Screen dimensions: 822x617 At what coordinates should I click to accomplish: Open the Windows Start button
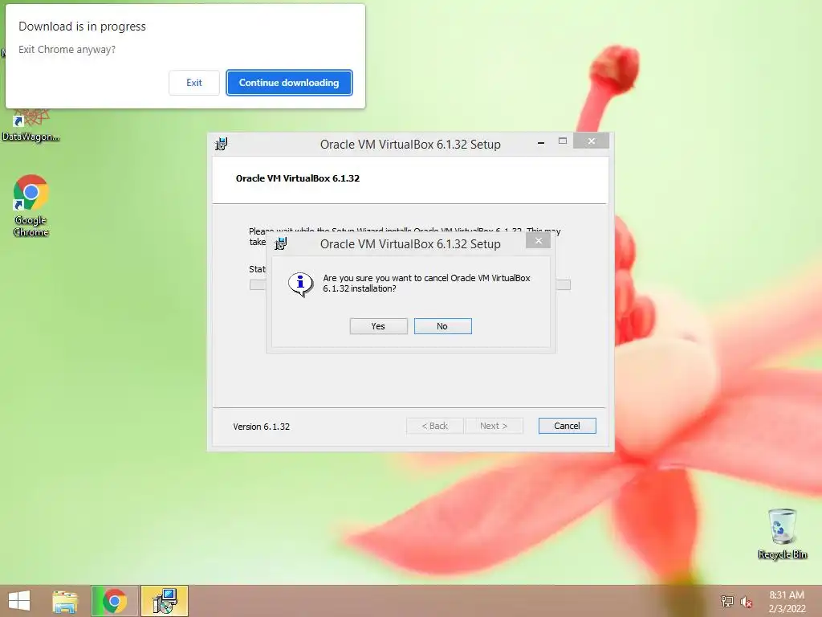tap(19, 601)
